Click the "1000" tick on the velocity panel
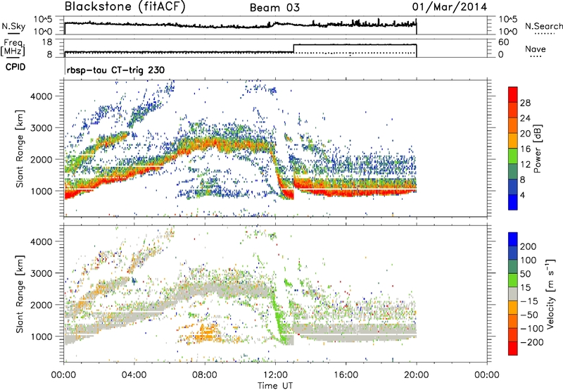563x390 pixels. coord(41,336)
